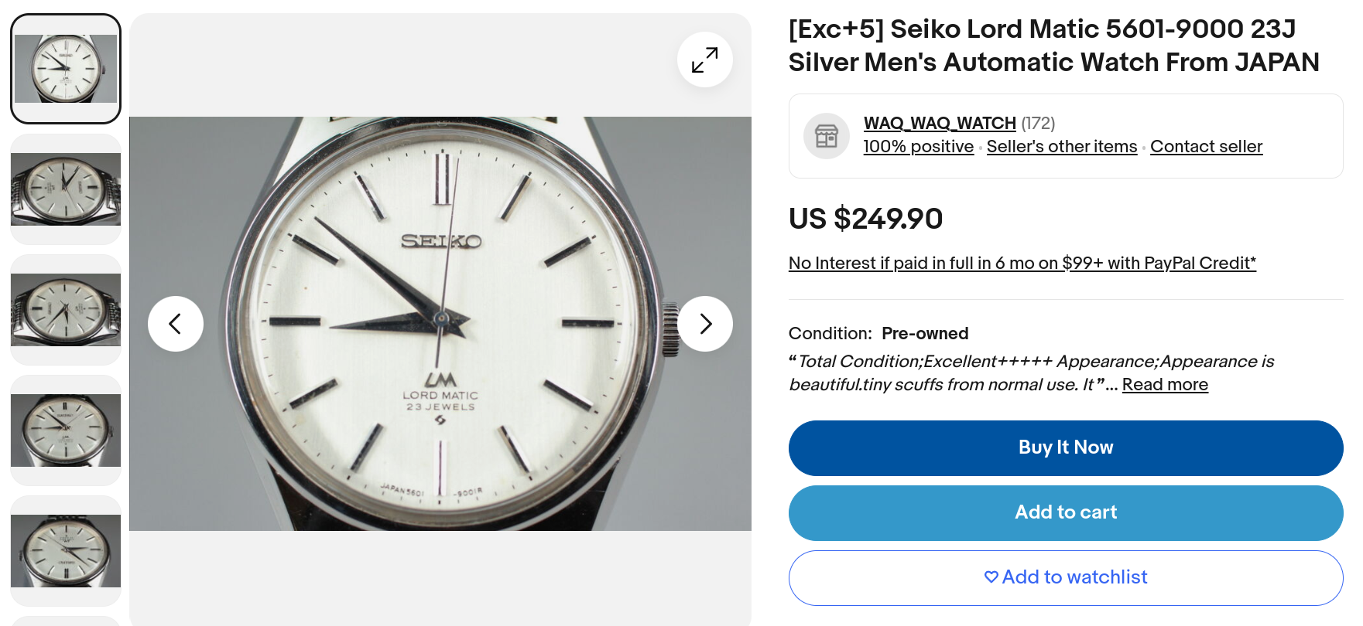
Task: View the seller's 100% positive feedback
Action: point(918,147)
